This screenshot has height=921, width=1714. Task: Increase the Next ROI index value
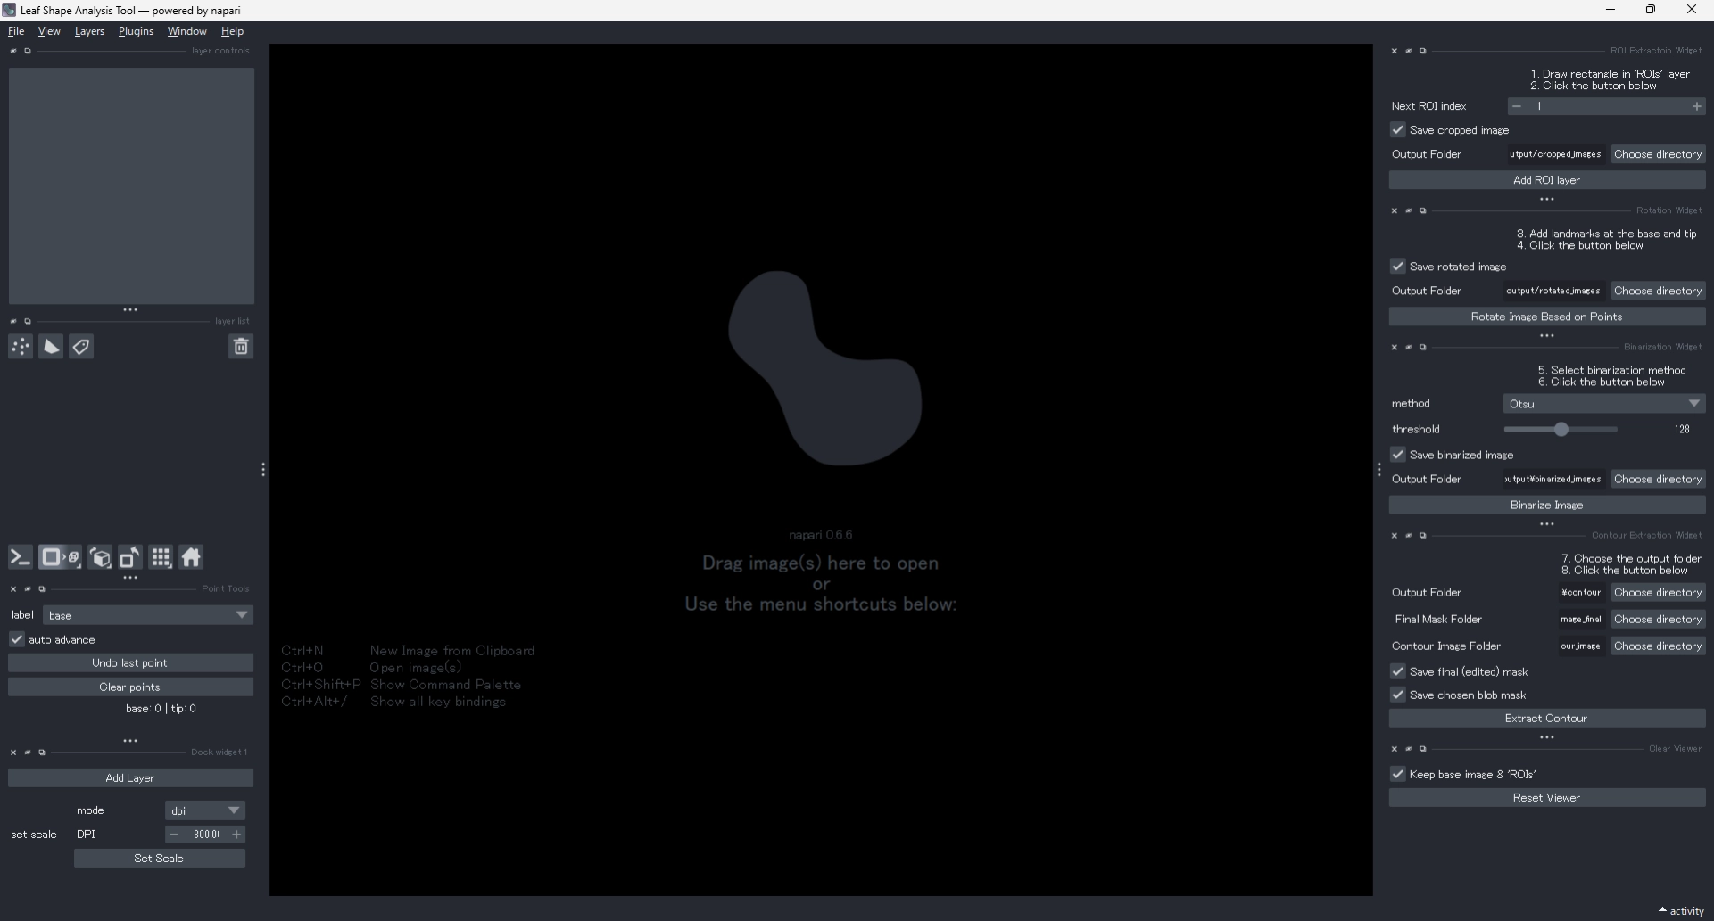click(x=1696, y=106)
